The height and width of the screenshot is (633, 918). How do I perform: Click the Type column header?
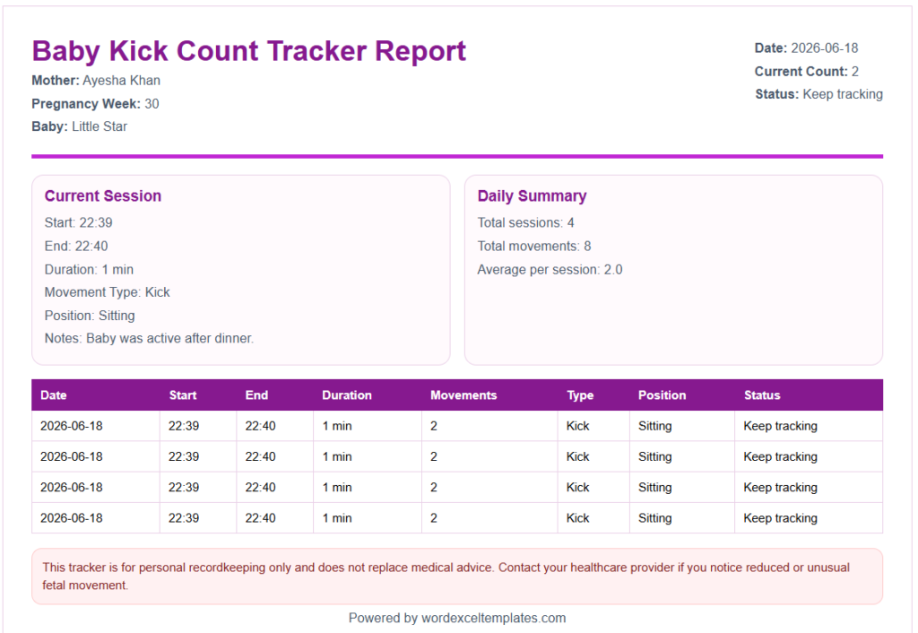(580, 395)
